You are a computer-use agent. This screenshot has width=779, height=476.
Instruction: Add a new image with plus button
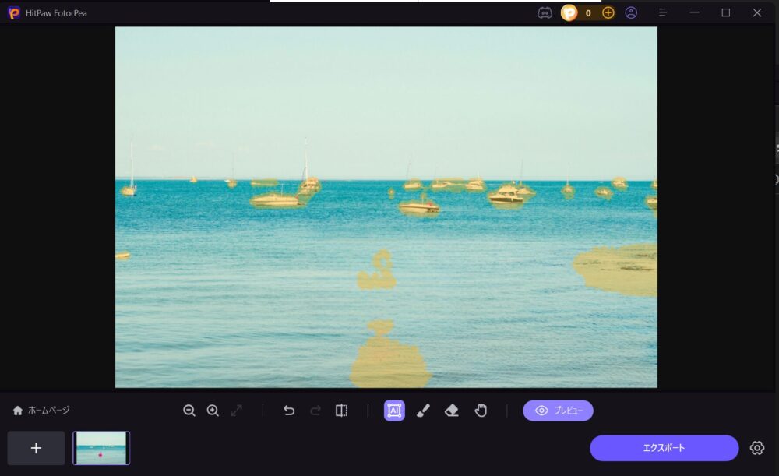coord(36,448)
